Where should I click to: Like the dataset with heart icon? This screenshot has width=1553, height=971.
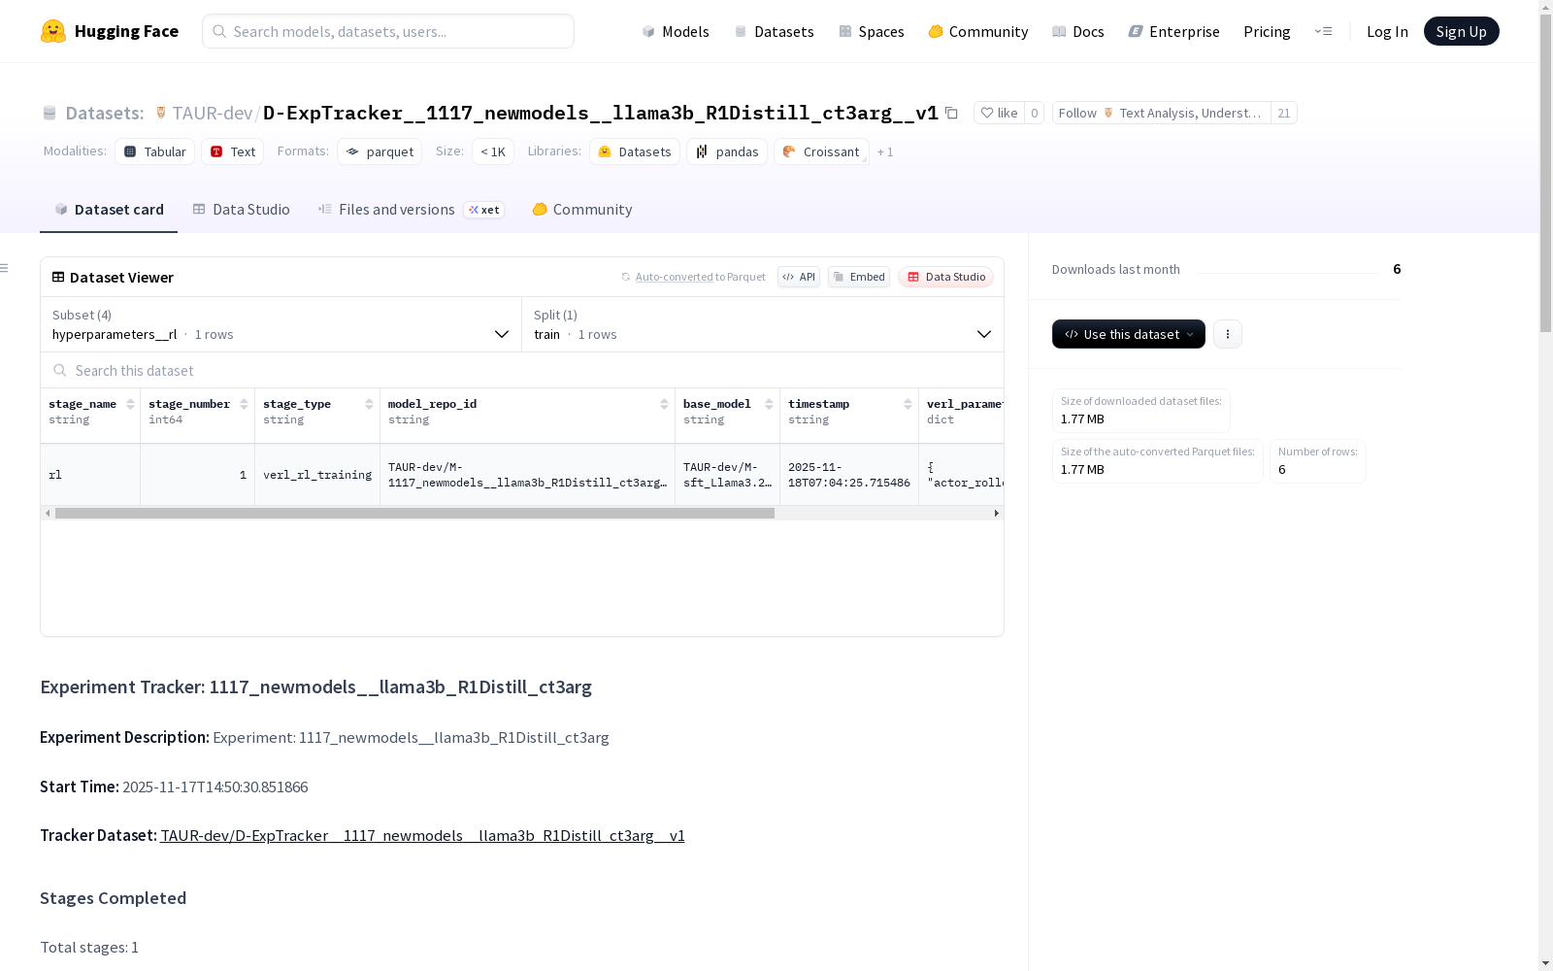[x=999, y=113]
